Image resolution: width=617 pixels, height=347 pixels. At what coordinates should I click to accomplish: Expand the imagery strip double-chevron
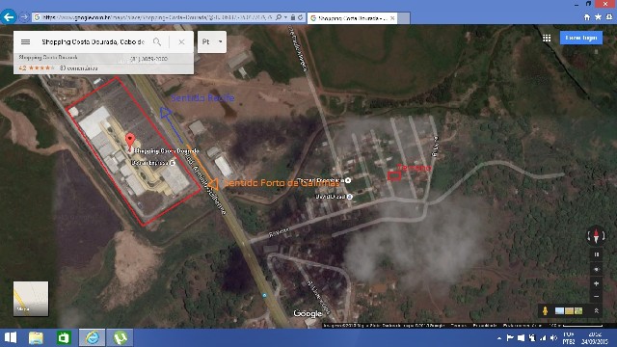[x=596, y=310]
